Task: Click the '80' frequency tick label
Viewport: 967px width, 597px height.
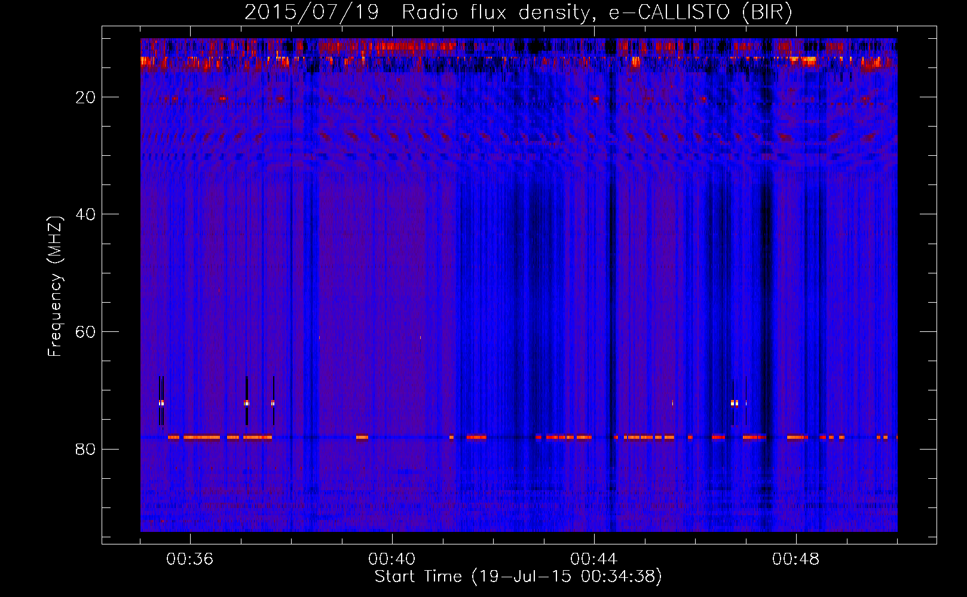Action: click(85, 449)
